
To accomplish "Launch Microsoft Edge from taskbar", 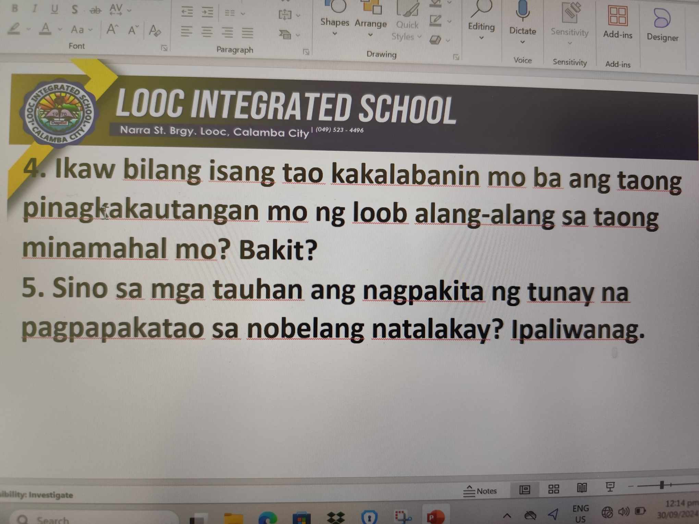I will coord(268,517).
